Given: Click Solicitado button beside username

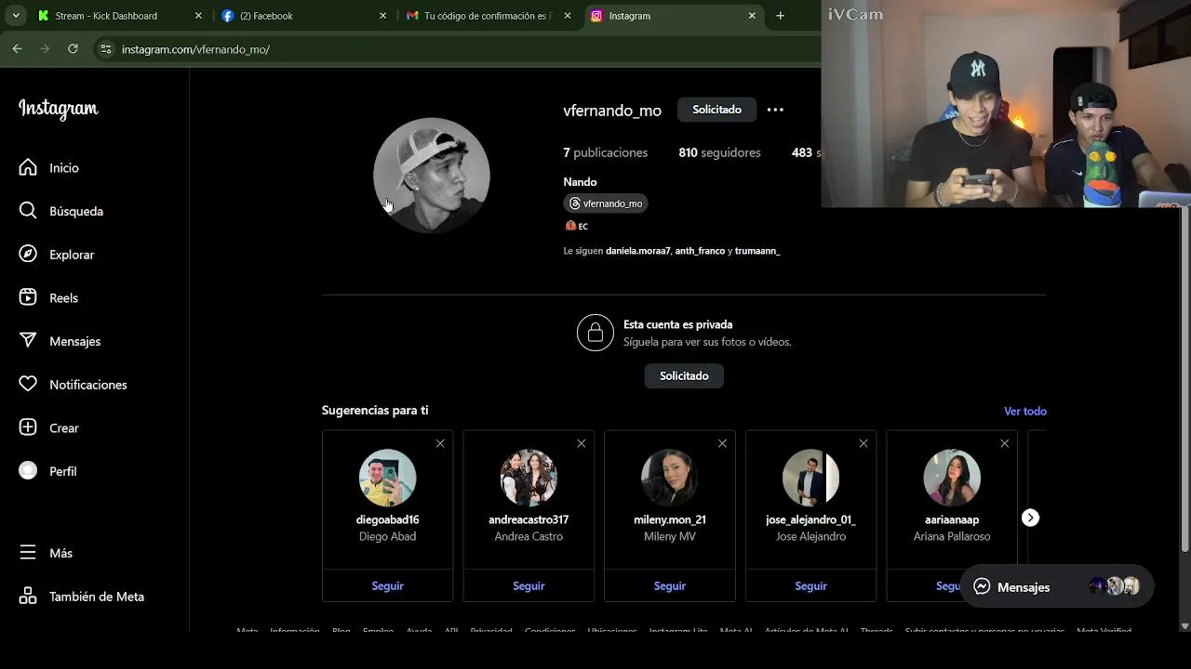Looking at the screenshot, I should pos(716,110).
